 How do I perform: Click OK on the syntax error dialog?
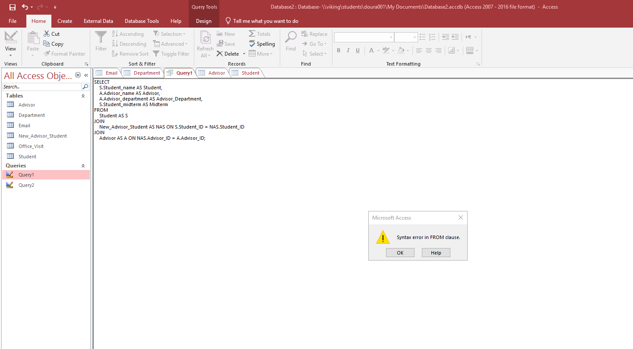[x=400, y=252]
